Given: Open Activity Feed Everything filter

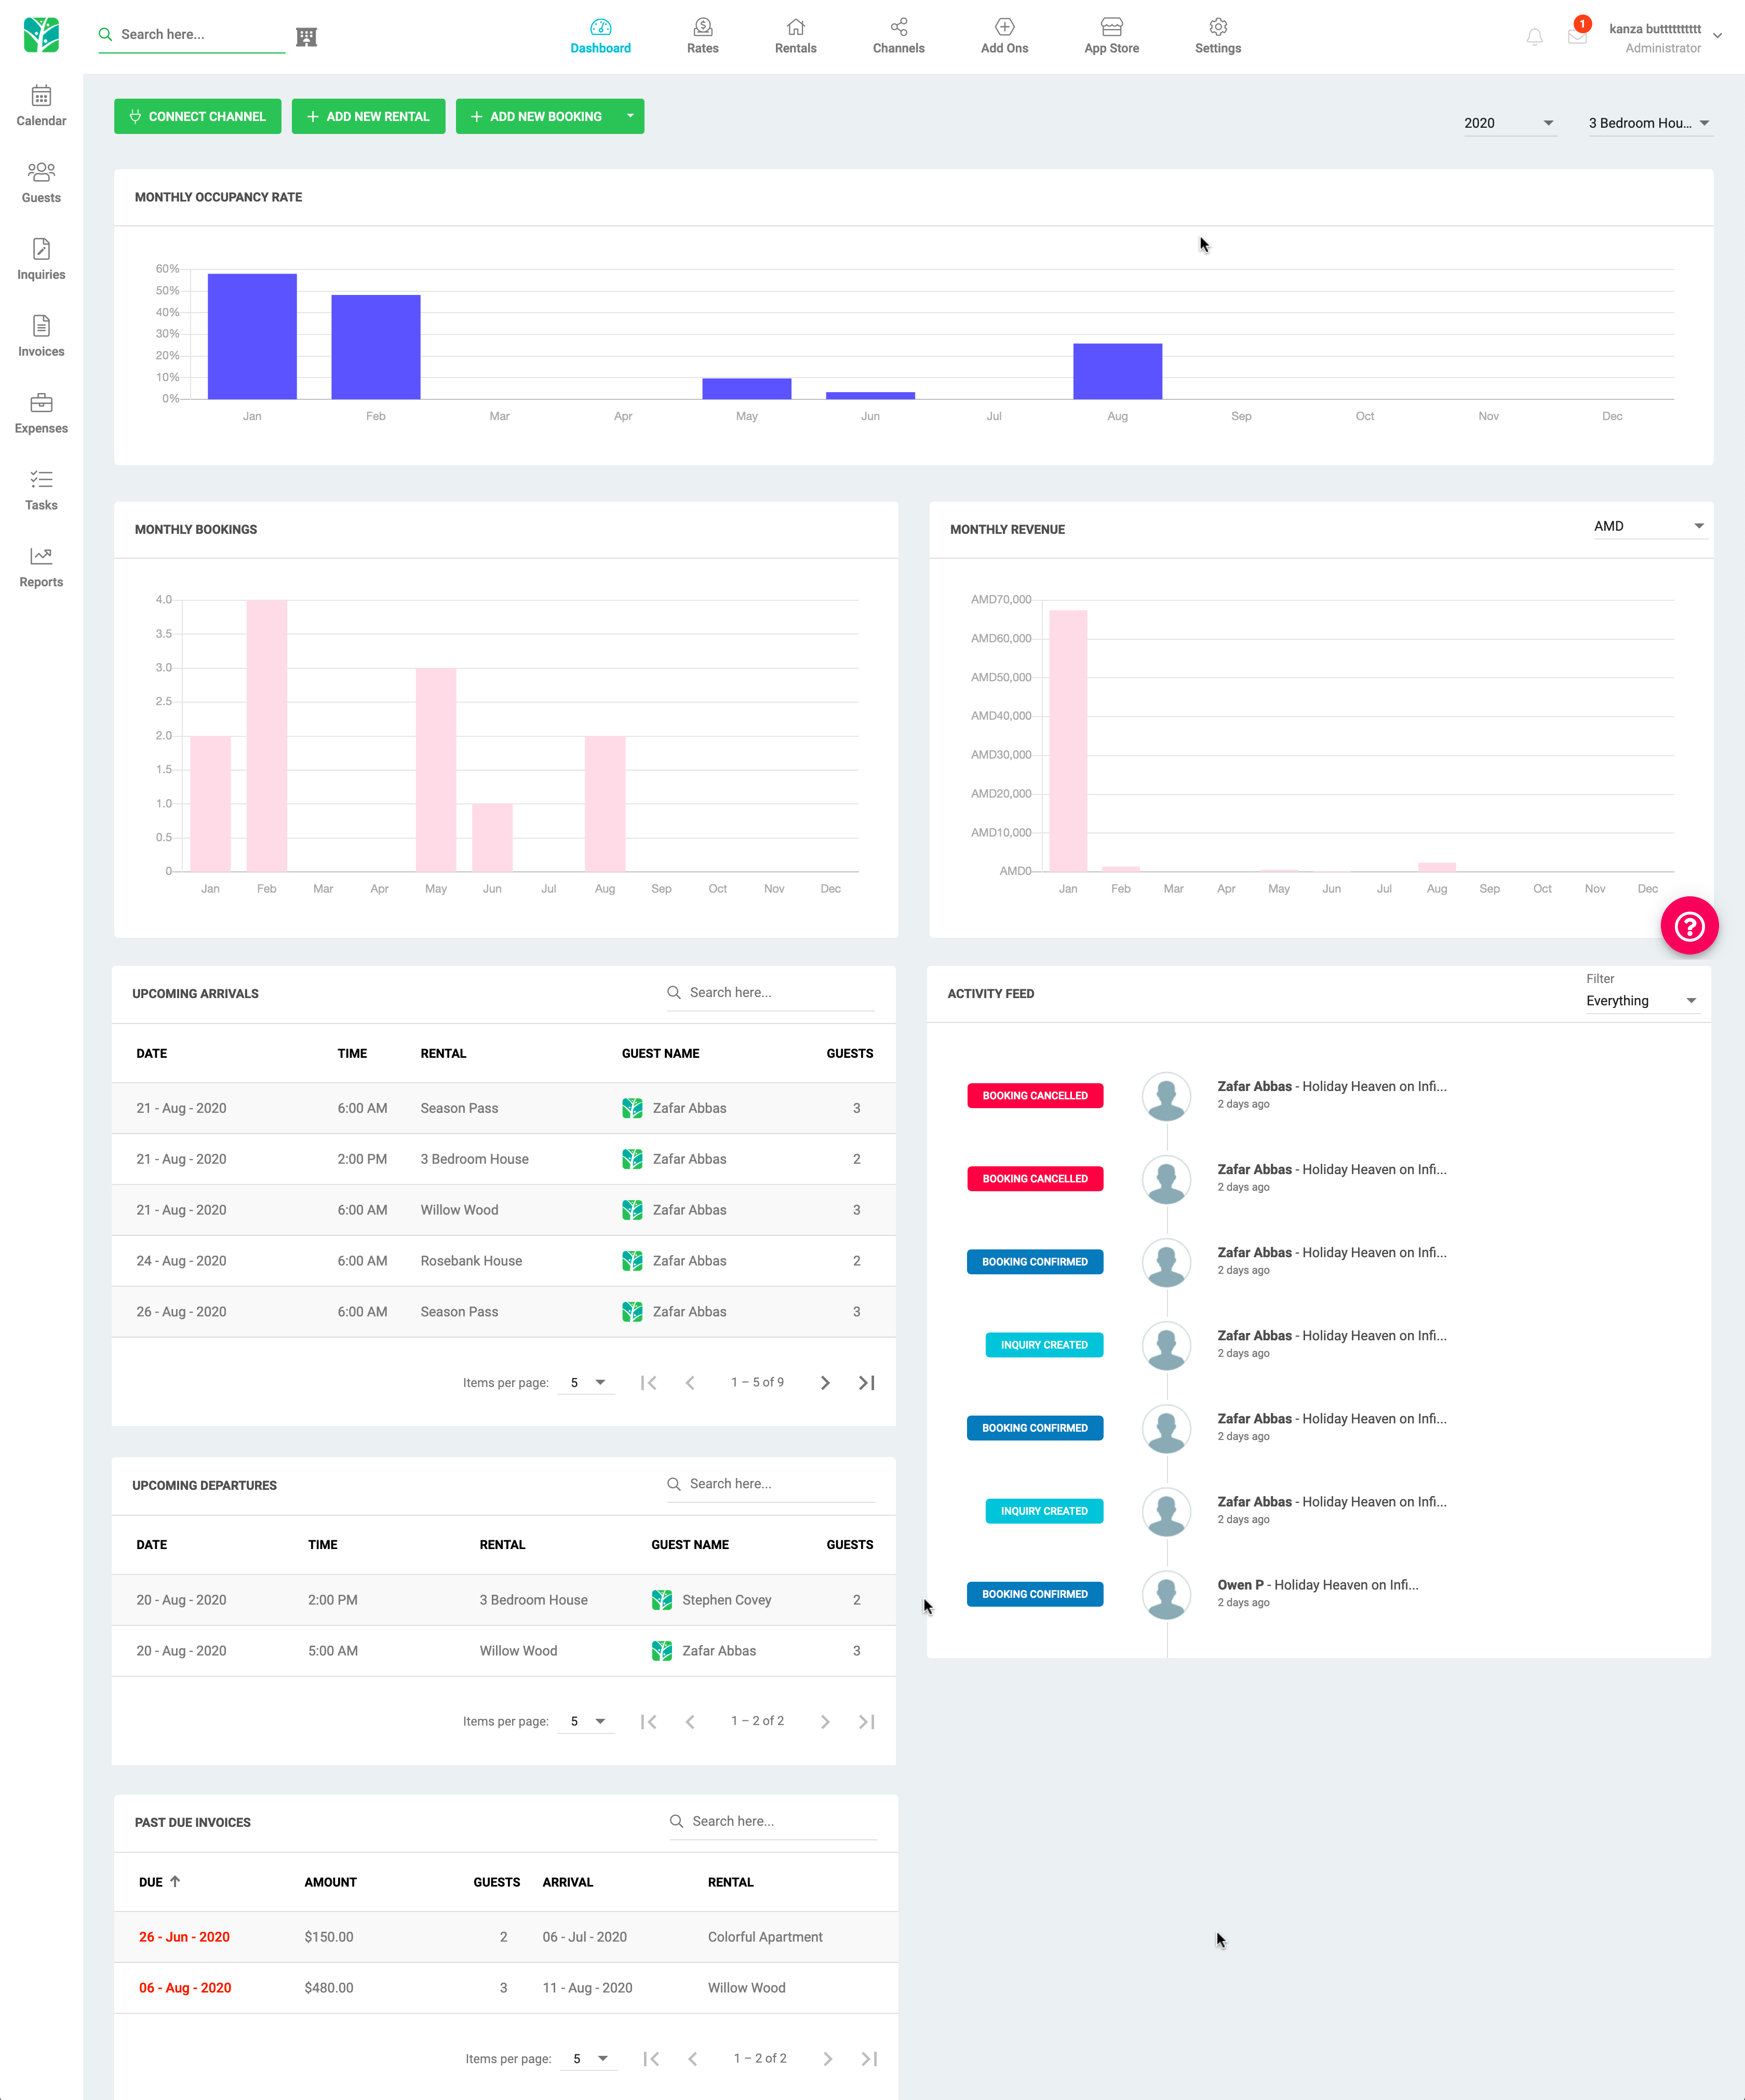Looking at the screenshot, I should coord(1641,1001).
